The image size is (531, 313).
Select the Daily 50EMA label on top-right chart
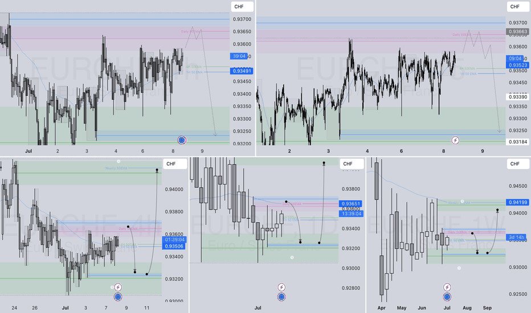pyautogui.click(x=461, y=35)
